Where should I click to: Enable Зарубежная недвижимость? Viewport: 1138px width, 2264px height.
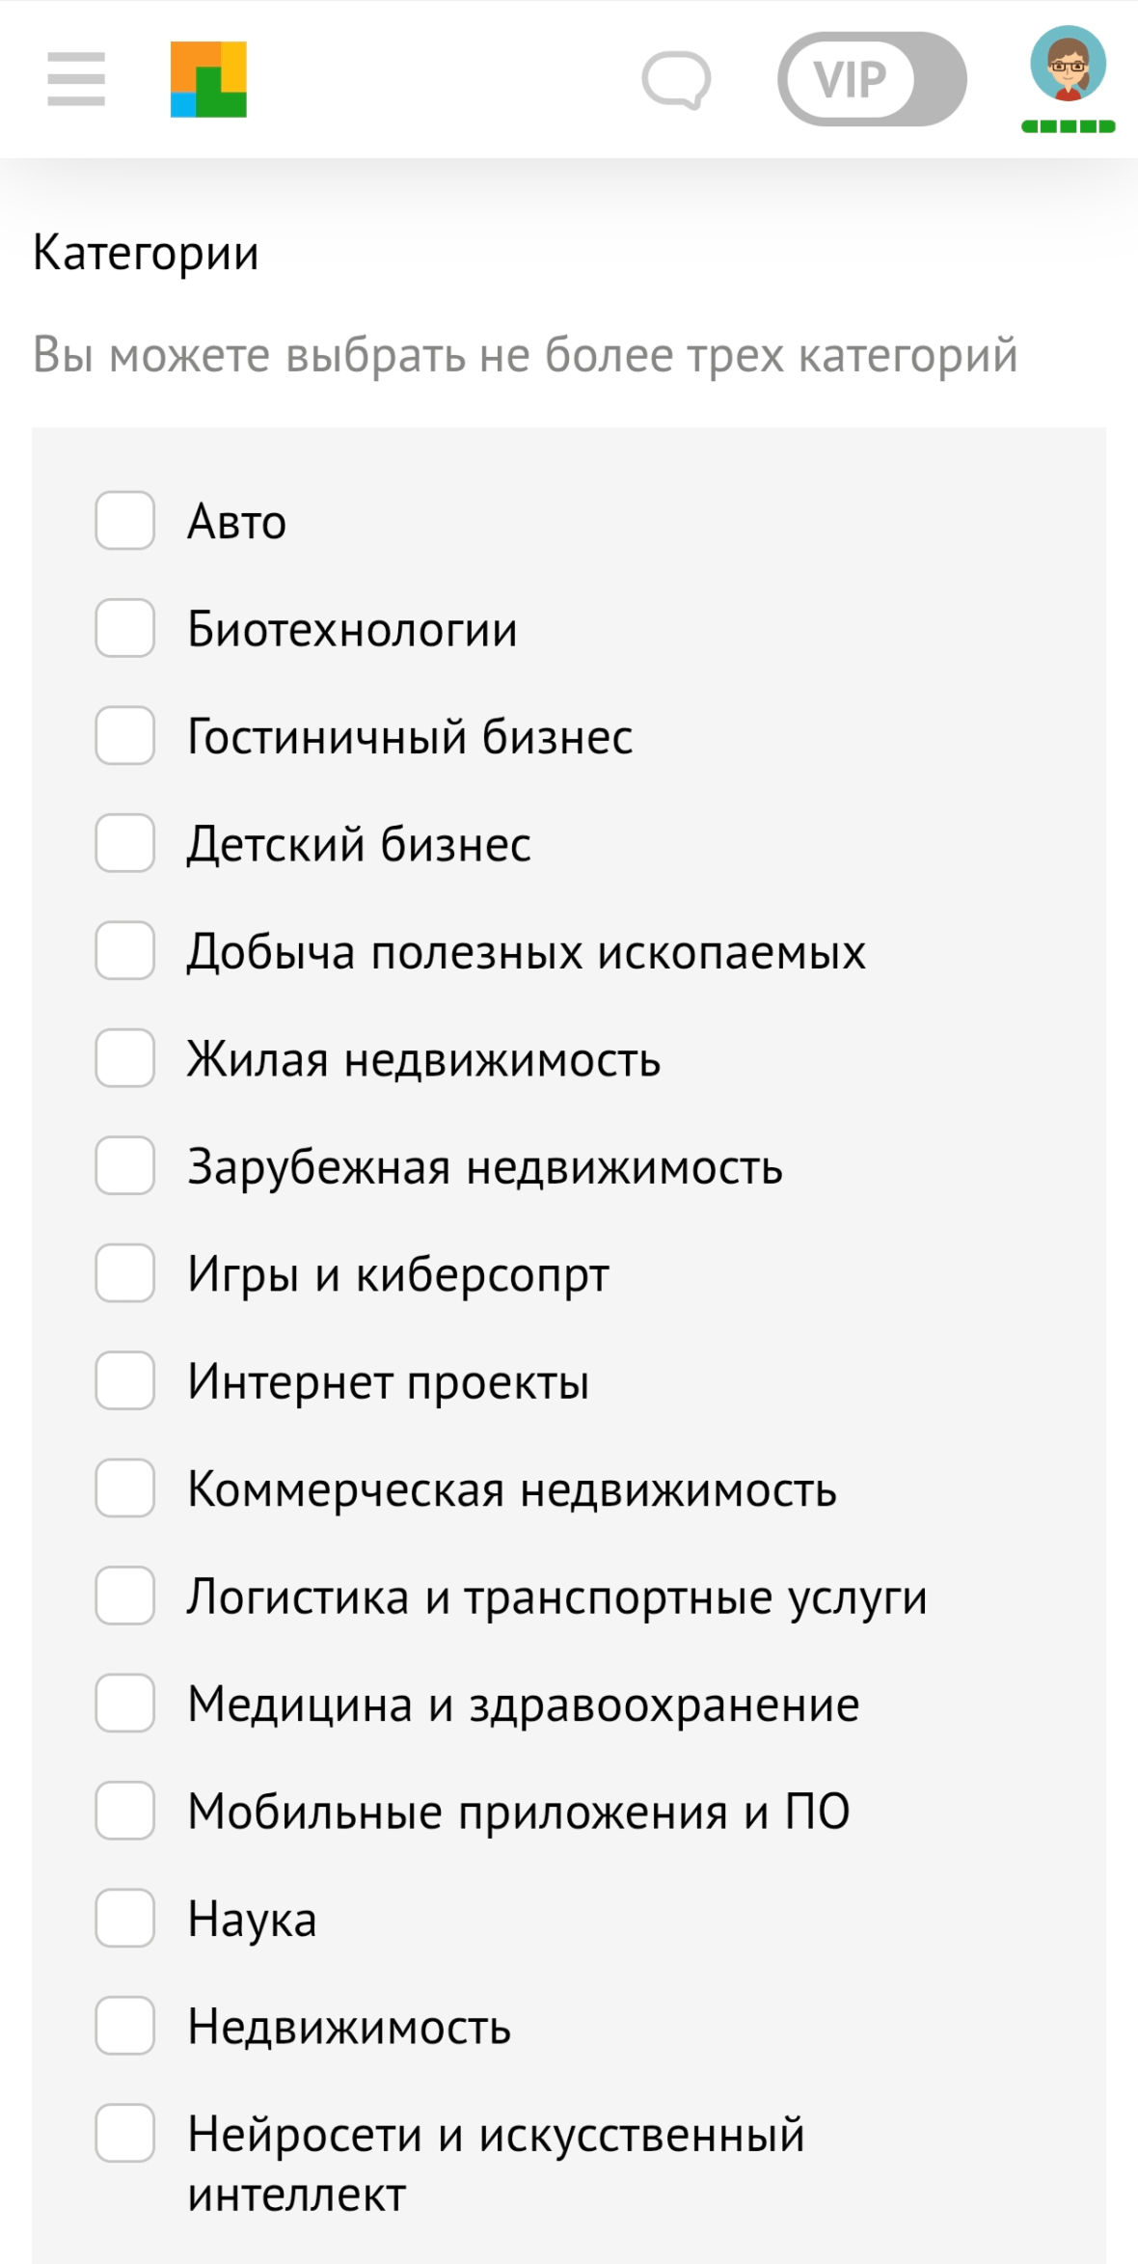(x=124, y=1169)
